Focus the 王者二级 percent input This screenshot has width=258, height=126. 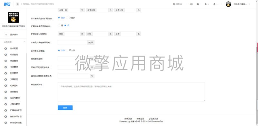click(102, 10)
